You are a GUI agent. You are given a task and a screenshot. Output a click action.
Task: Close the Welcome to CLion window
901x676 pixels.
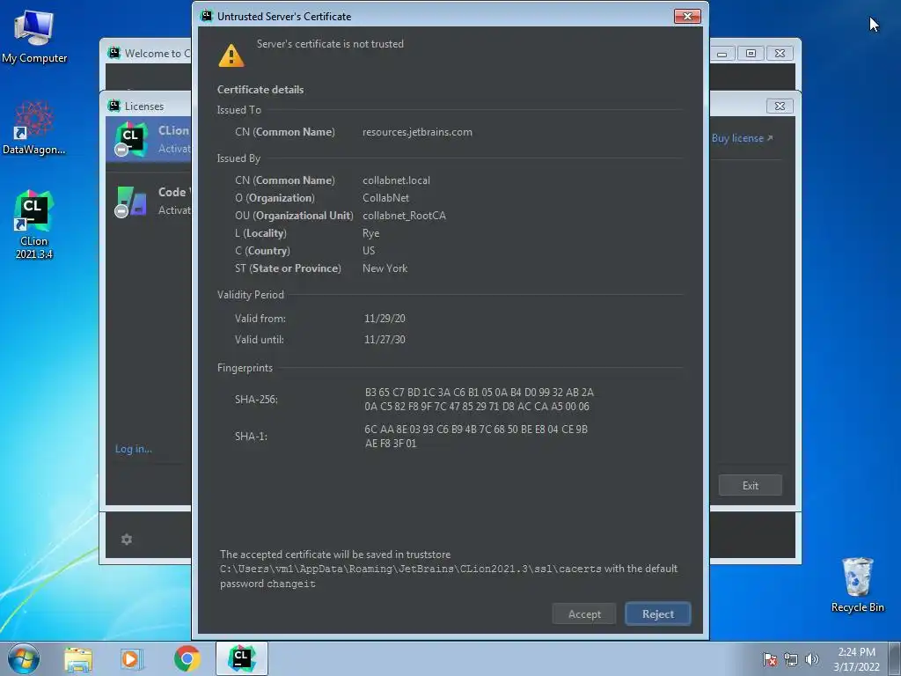tap(780, 54)
